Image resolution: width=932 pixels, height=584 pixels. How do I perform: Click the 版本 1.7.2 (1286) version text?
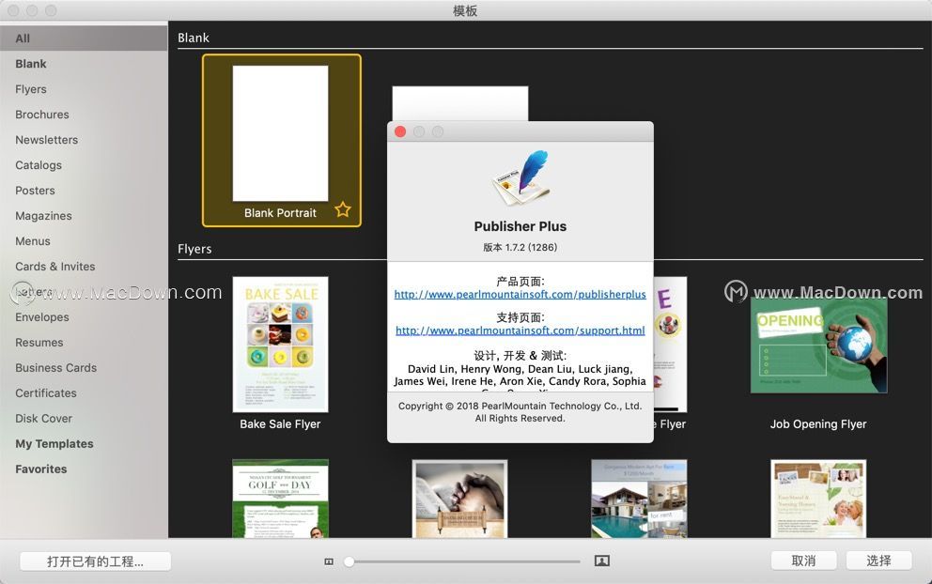pyautogui.click(x=520, y=247)
